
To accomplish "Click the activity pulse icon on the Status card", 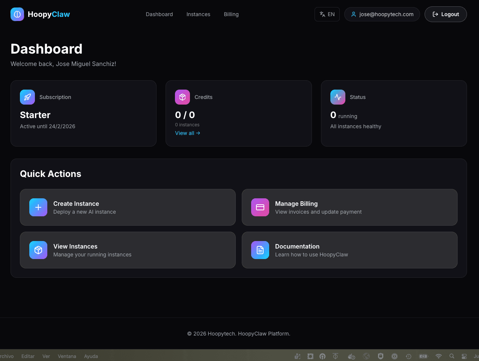I will (x=337, y=97).
